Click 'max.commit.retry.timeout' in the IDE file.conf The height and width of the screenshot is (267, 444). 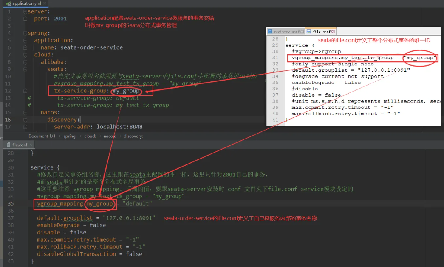point(76,239)
